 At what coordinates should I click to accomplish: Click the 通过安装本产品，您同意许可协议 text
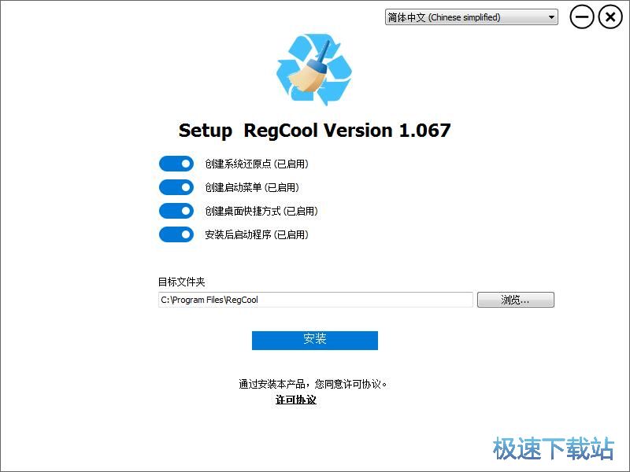tap(313, 384)
